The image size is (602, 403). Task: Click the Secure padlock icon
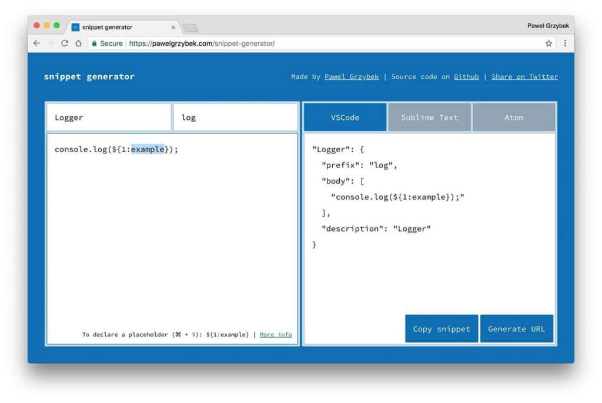[94, 43]
